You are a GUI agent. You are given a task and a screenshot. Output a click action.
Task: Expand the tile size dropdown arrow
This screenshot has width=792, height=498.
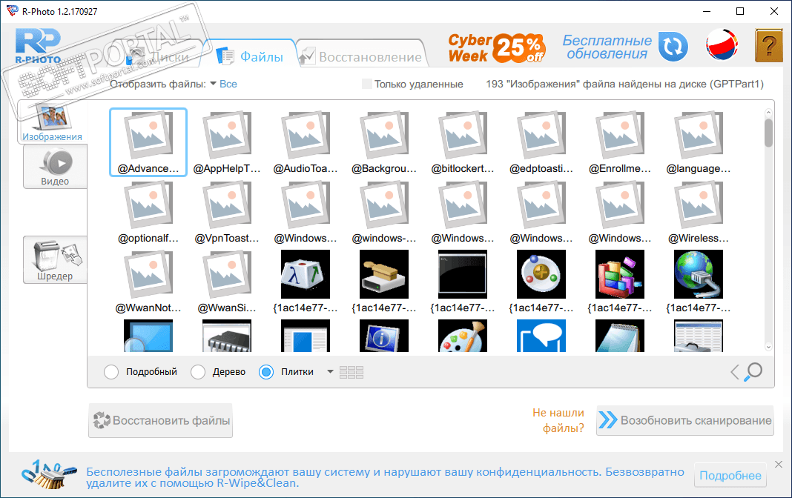pos(330,372)
